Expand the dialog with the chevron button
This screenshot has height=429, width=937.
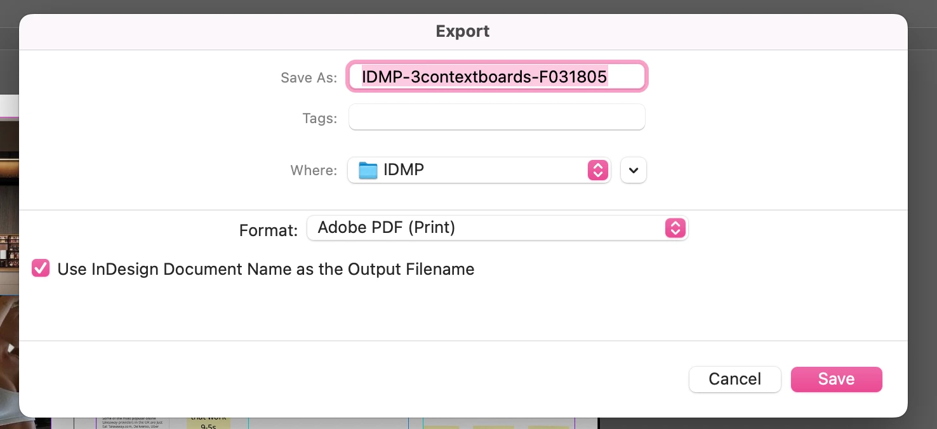(633, 170)
